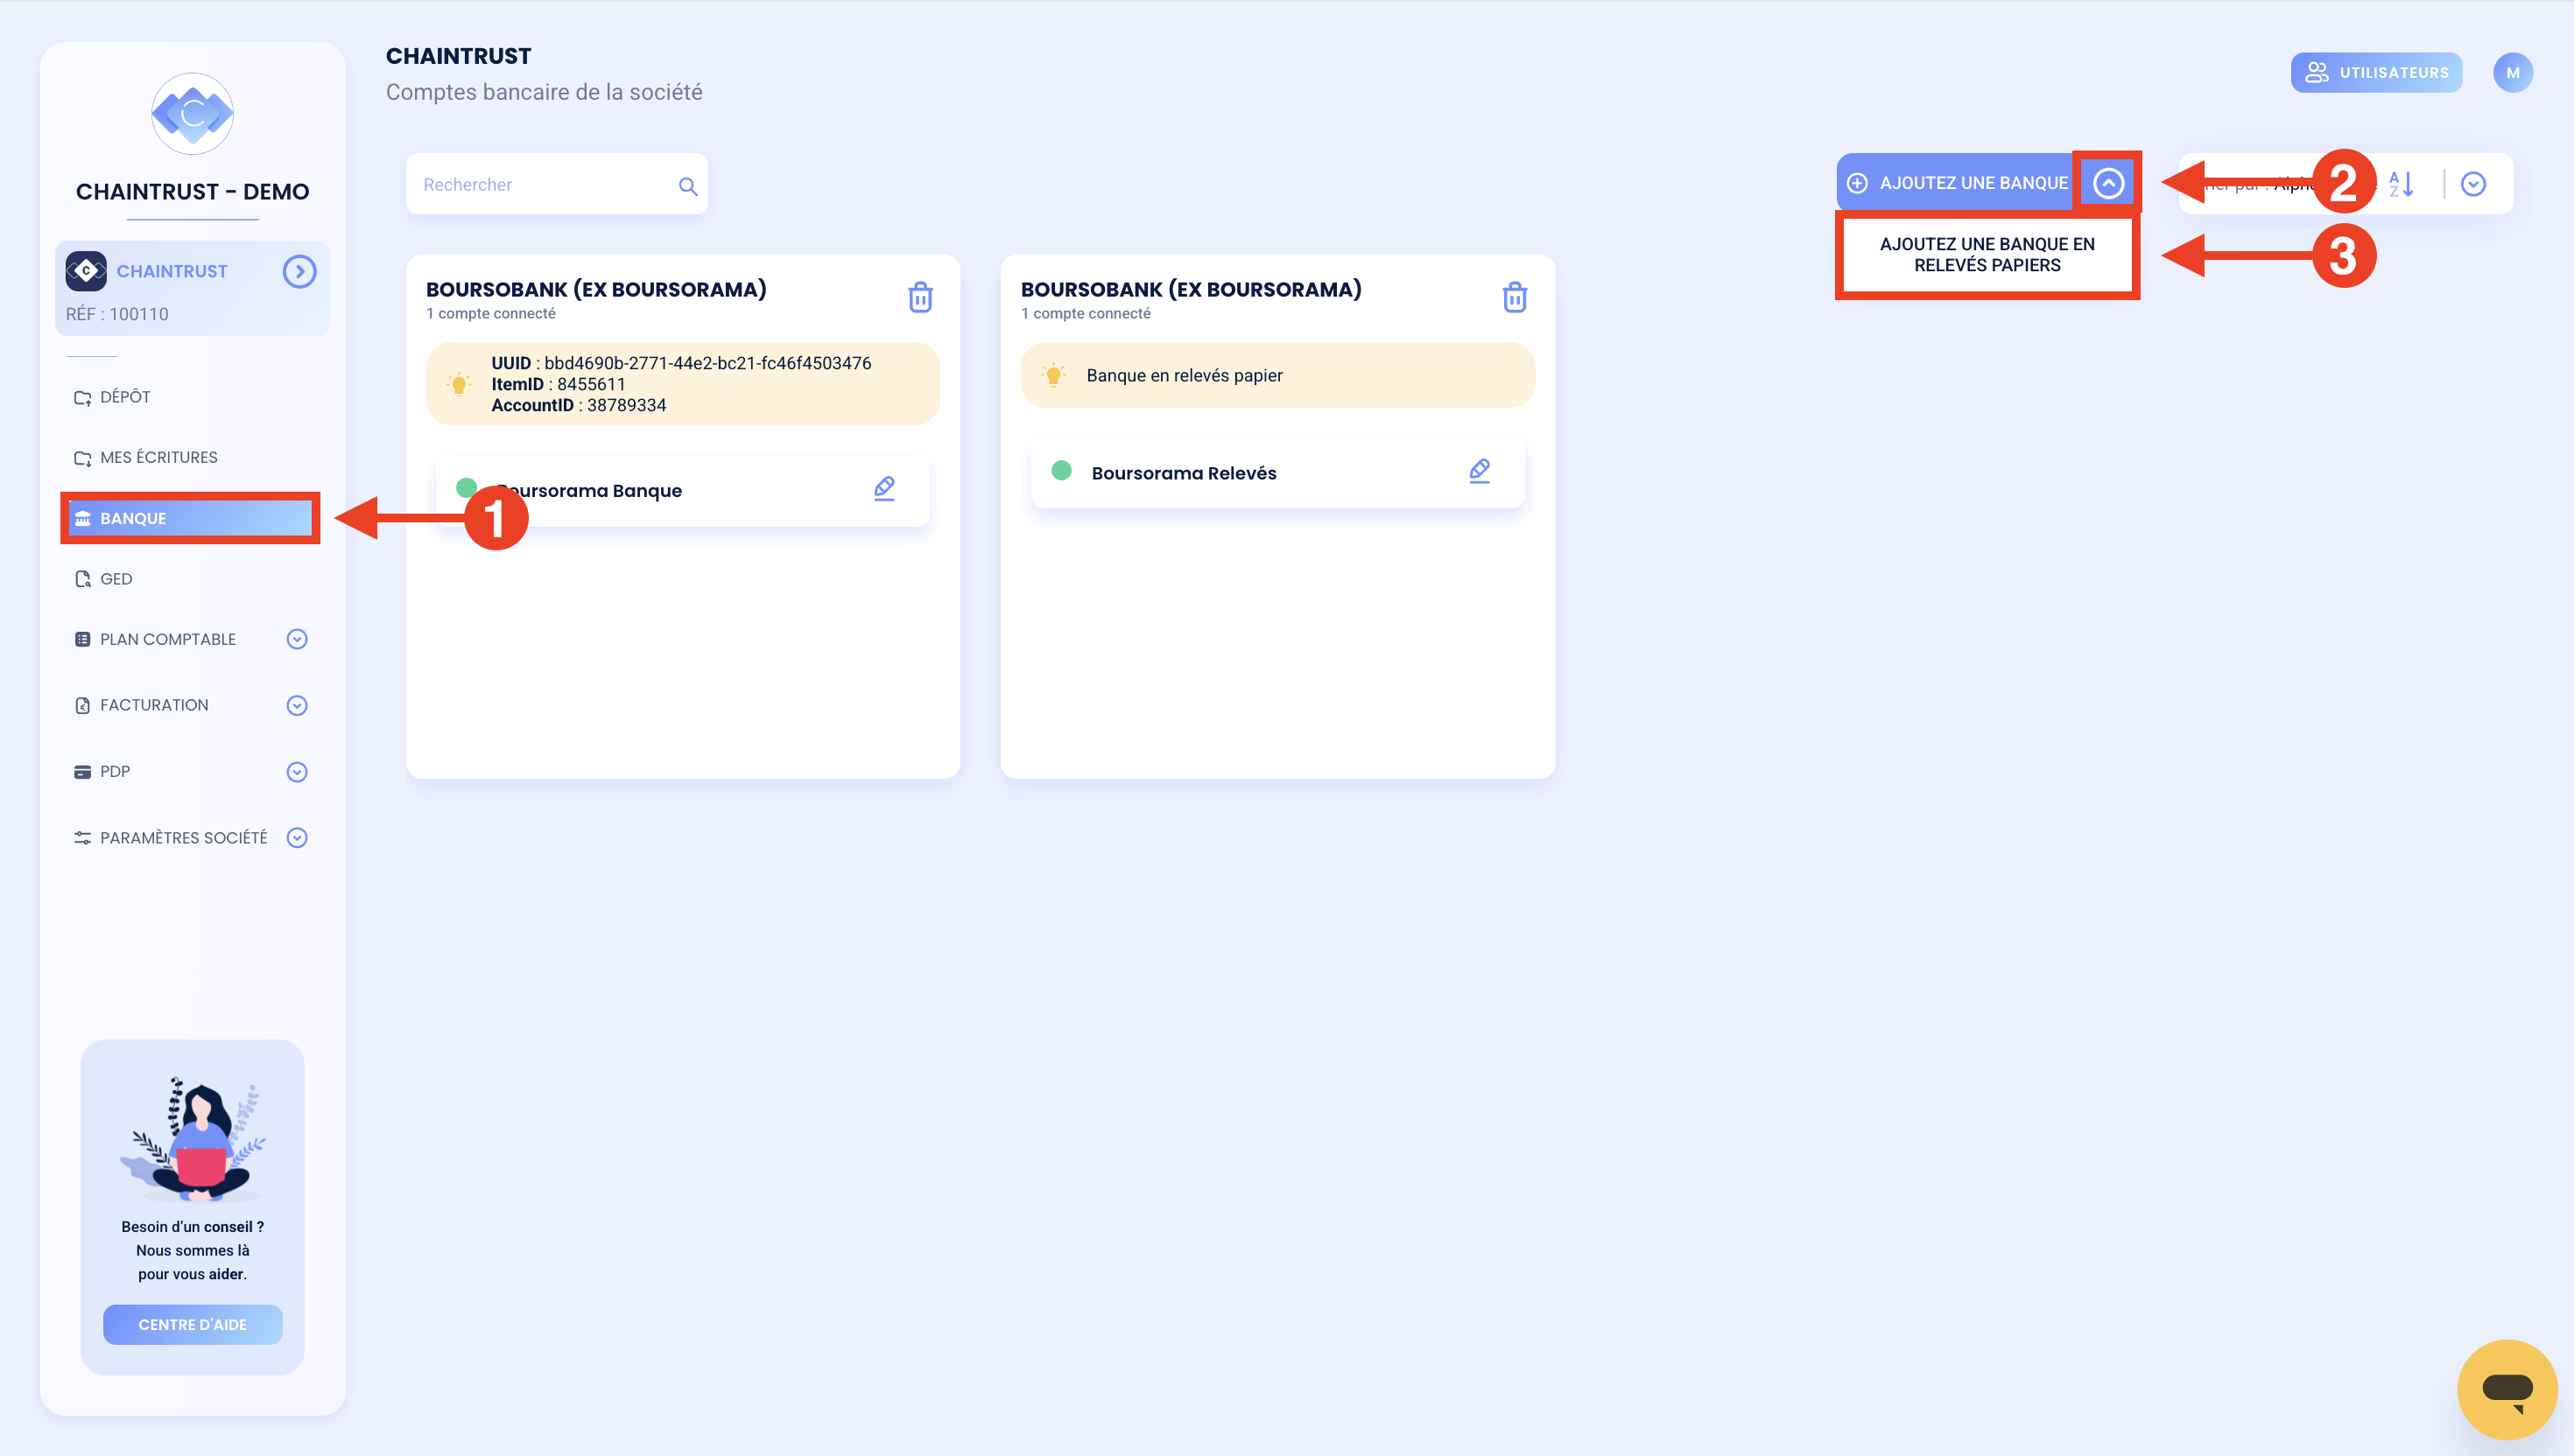
Task: Click the UUID value text
Action: click(707, 363)
